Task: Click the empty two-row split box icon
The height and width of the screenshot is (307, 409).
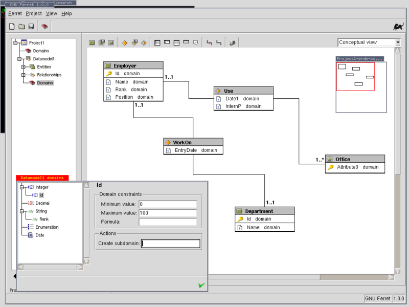Action: 176,43
